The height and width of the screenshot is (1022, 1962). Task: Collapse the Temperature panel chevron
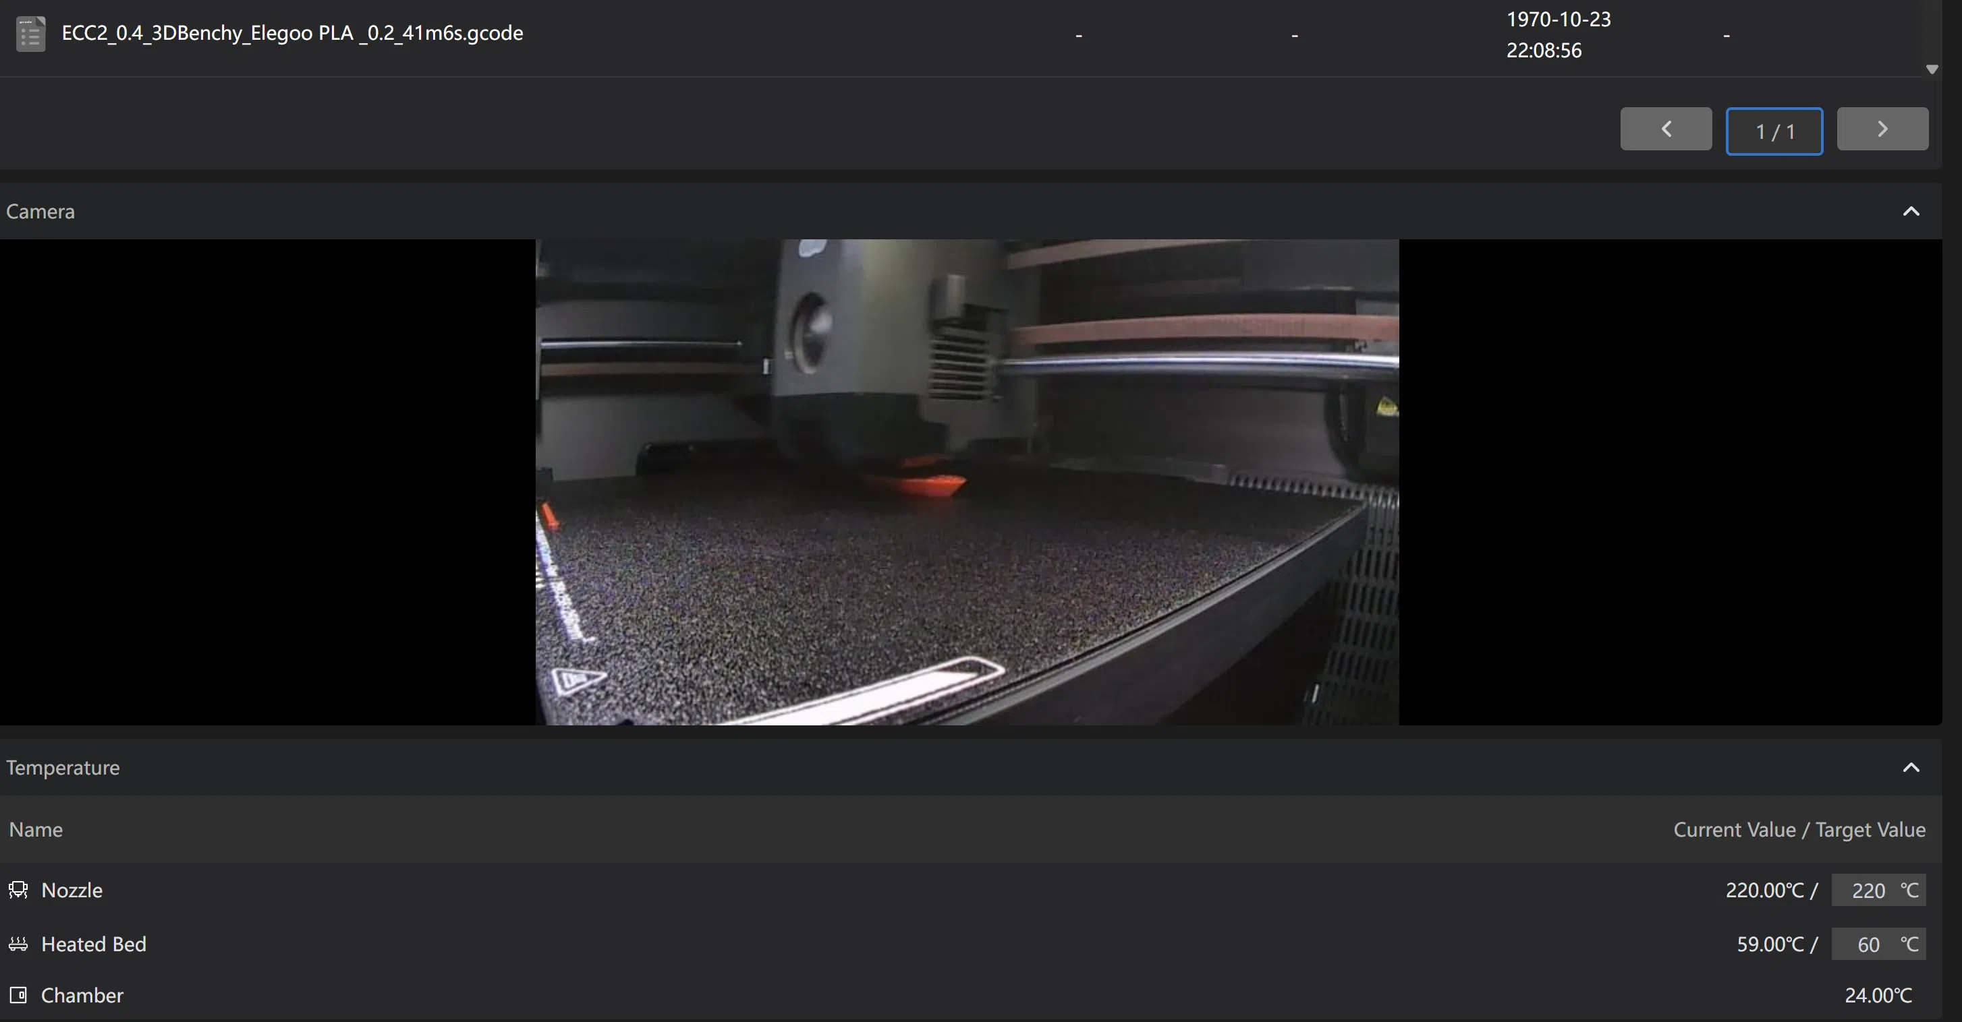pos(1910,767)
